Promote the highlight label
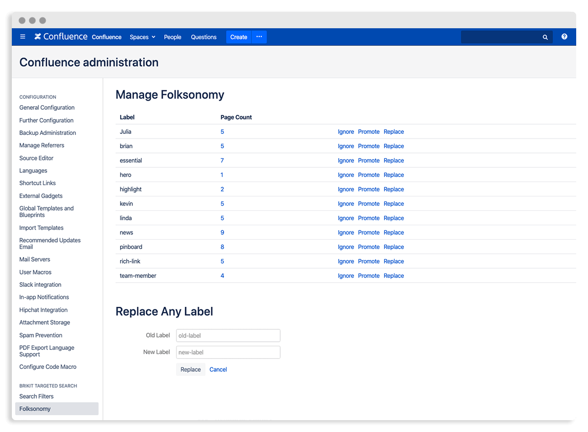 (368, 189)
